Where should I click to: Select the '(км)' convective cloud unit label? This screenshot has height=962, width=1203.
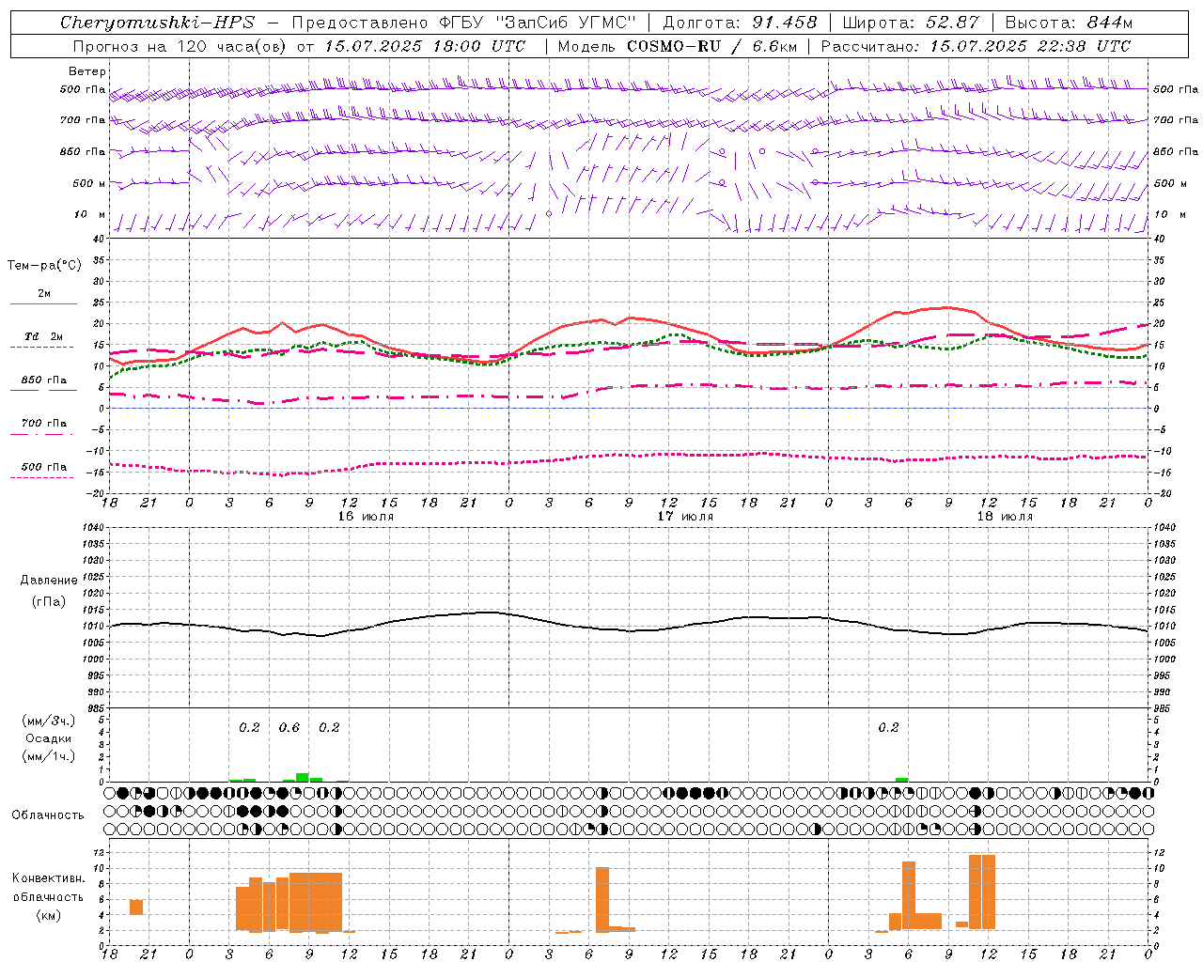tap(49, 915)
